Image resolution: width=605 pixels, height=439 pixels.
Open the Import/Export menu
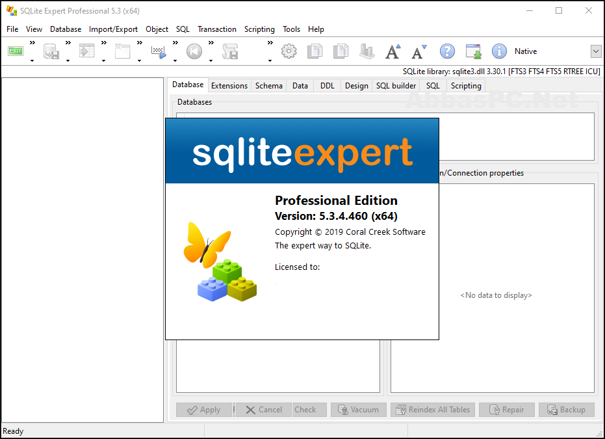point(113,29)
